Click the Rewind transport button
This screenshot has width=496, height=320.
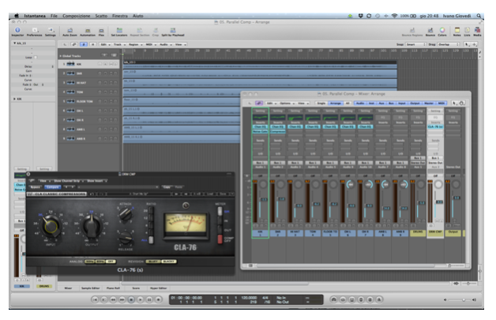coord(113,299)
